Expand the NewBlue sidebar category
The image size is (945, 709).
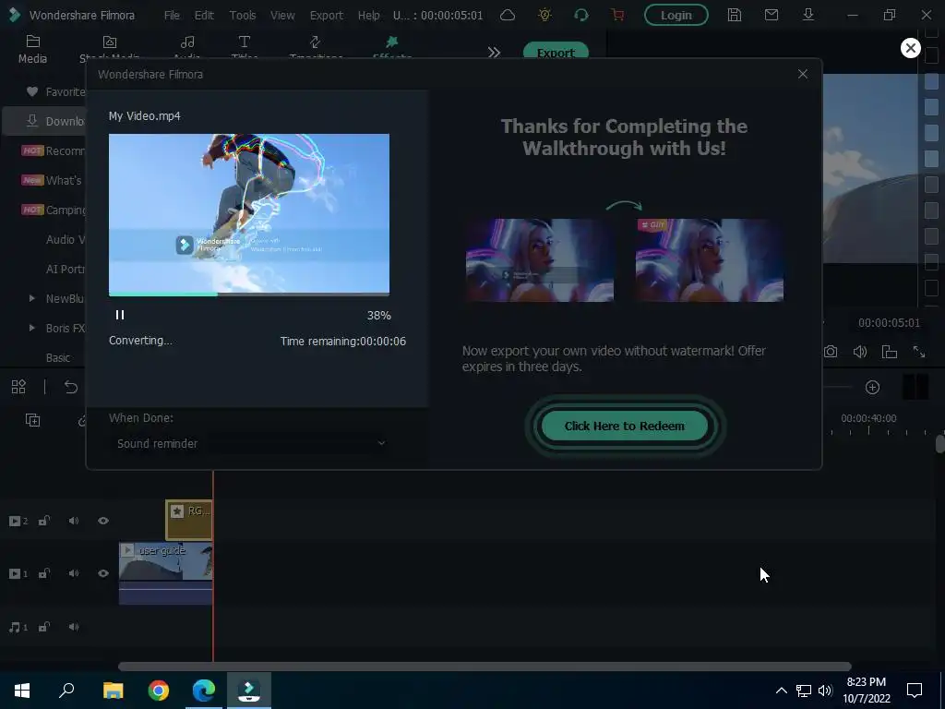coord(32,298)
